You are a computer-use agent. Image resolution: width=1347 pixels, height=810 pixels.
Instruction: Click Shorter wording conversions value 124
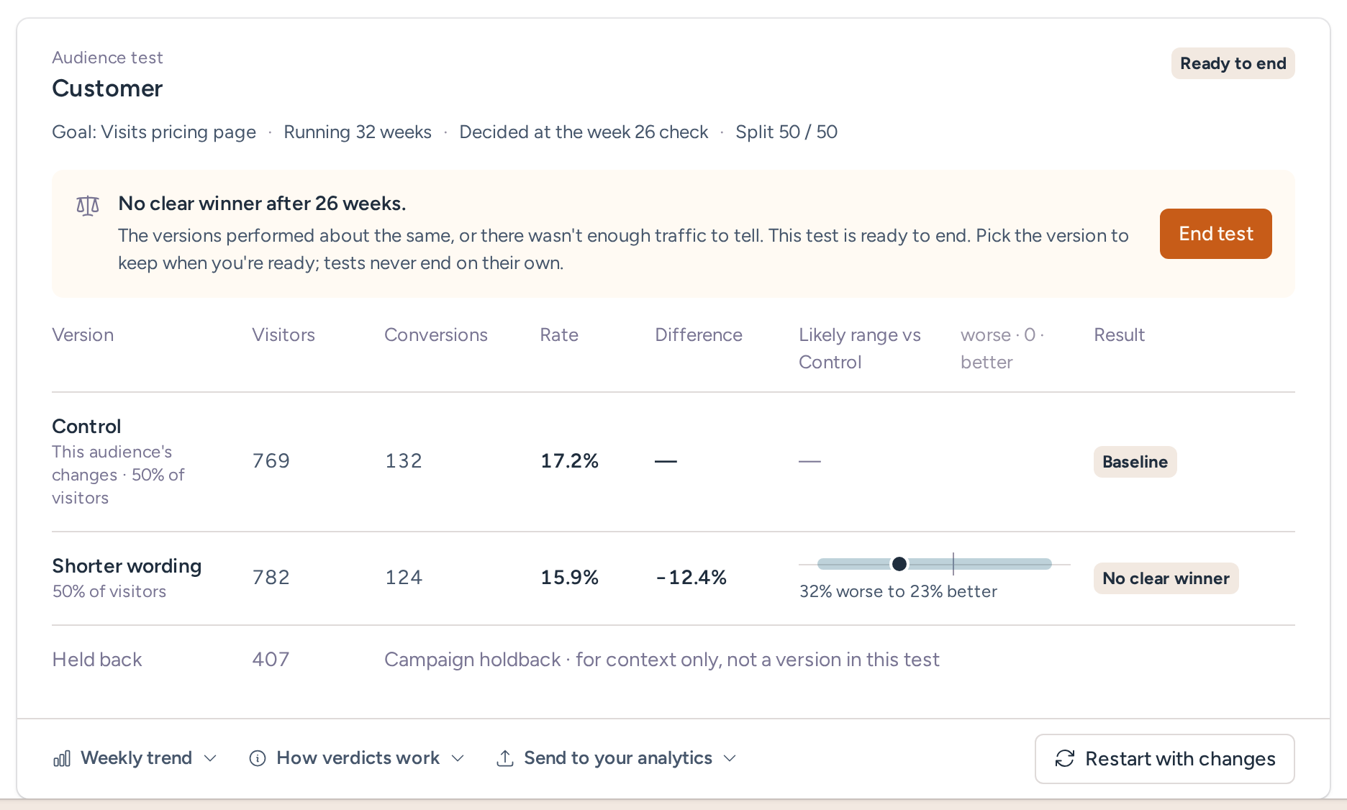(404, 577)
